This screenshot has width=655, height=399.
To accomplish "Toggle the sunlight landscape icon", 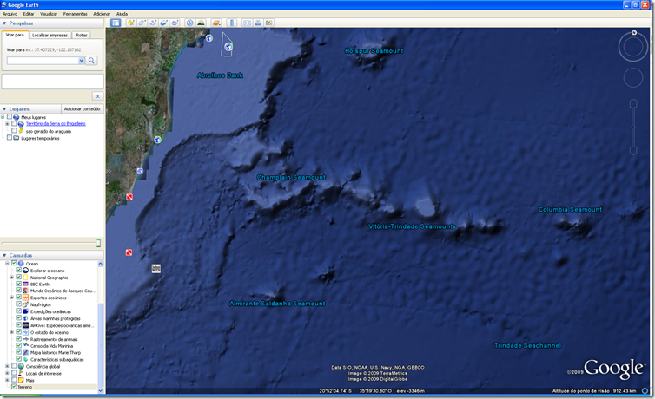I will [x=201, y=23].
